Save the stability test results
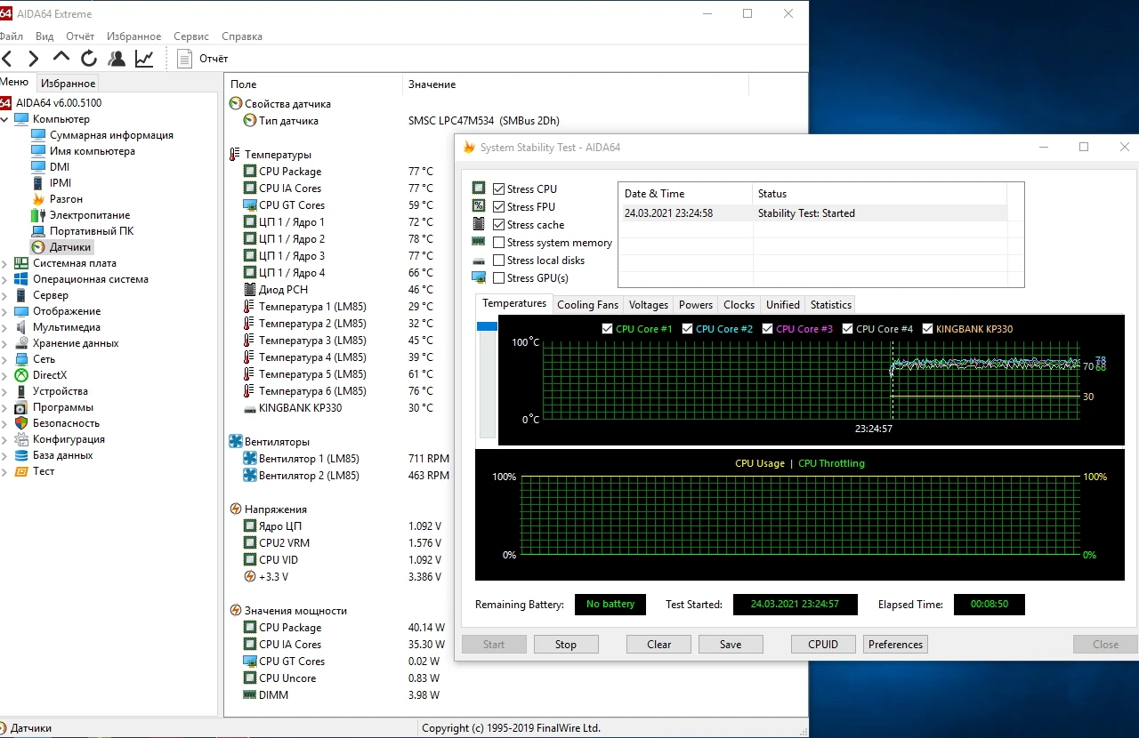Screen dimensions: 1139x738 731,645
